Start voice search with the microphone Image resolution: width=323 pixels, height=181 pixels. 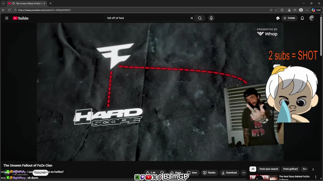[x=211, y=18]
